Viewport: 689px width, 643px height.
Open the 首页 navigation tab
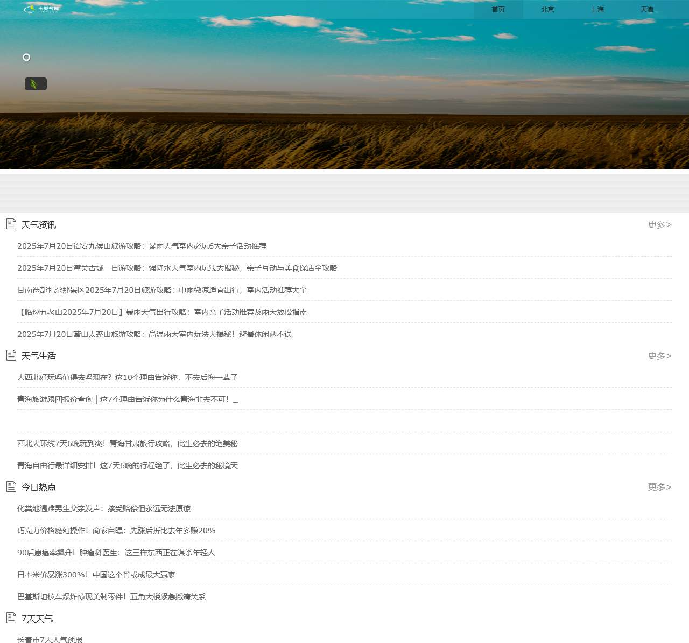(x=498, y=10)
